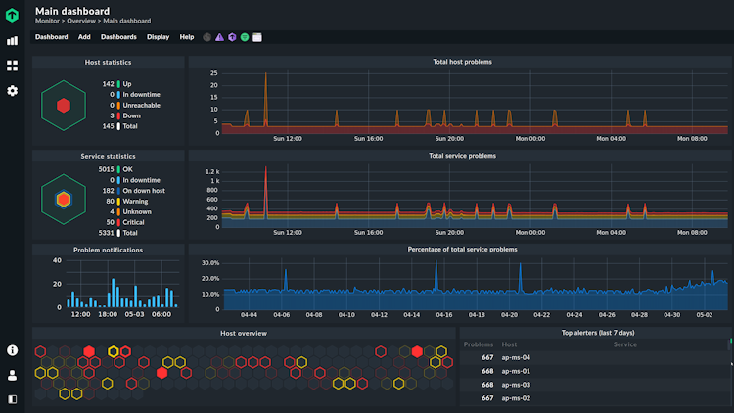Open the Display menu
Image resolution: width=734 pixels, height=413 pixels.
158,37
